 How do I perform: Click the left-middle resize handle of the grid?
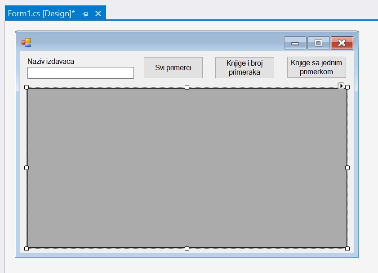click(27, 168)
